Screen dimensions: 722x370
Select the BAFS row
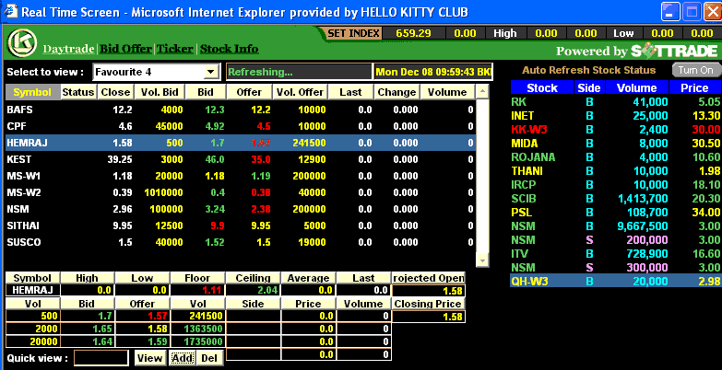click(x=241, y=110)
